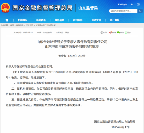Screen dimensions: 144x133
Task: Share via the Weibo icon
Action: (110, 32)
